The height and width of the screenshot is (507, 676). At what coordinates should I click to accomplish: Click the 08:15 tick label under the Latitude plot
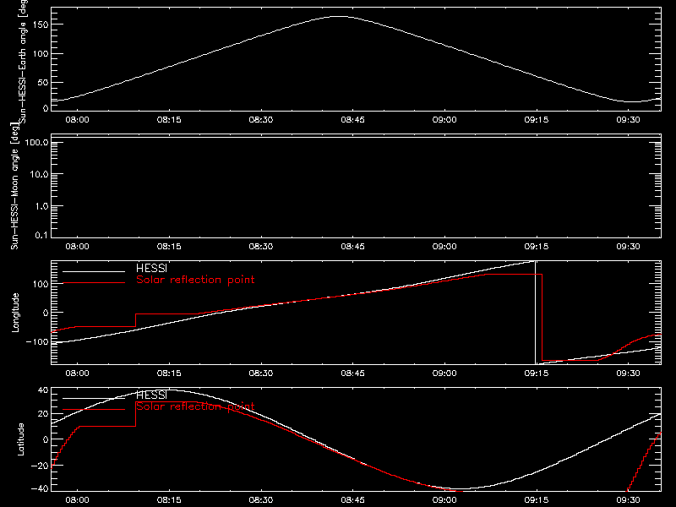click(169, 500)
